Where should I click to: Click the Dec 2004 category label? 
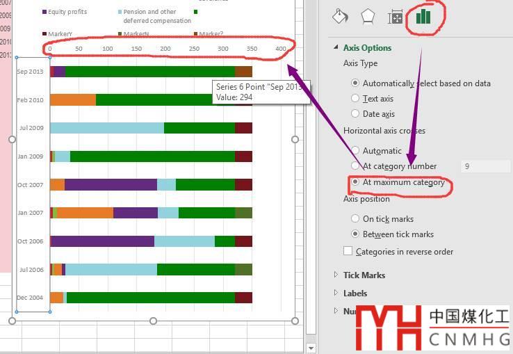pyautogui.click(x=30, y=298)
